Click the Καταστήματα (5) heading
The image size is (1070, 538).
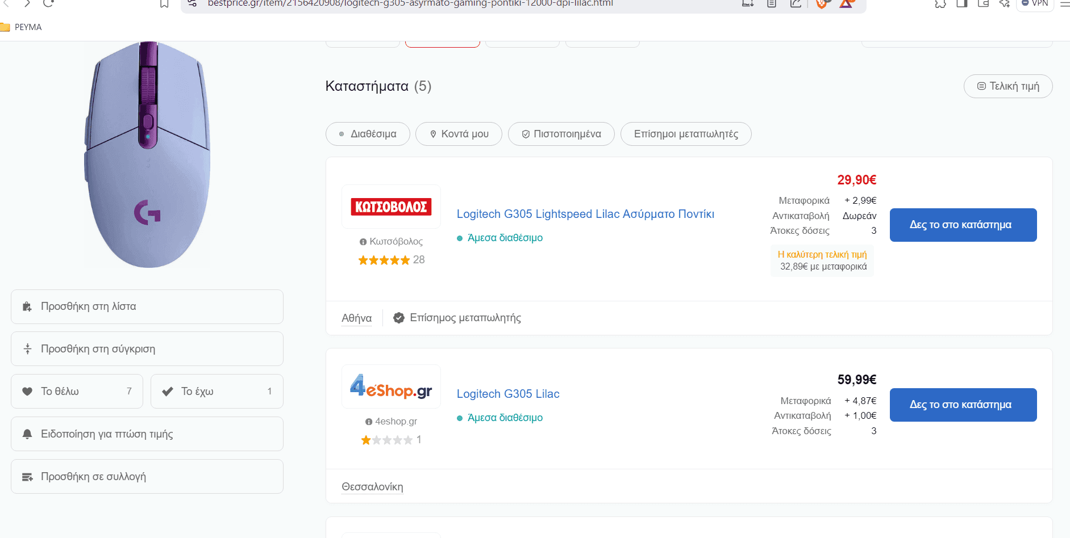[378, 86]
